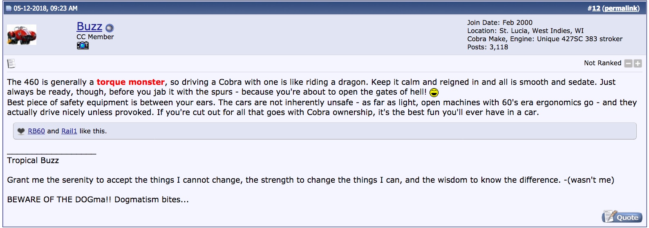
Task: Click the small post icon beside the date
Action: coord(9,9)
